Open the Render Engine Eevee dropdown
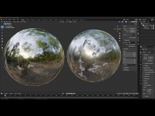This screenshot has height=116, width=155. tap(151, 52)
